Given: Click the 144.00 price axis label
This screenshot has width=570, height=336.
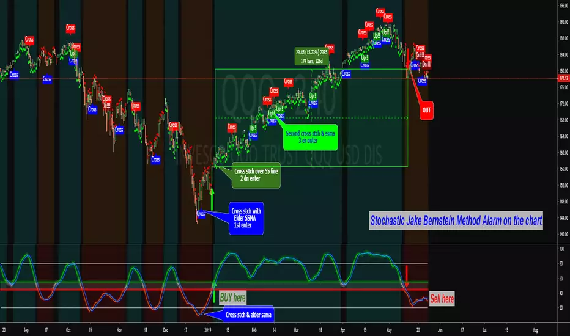Looking at the screenshot, I should click(564, 218).
